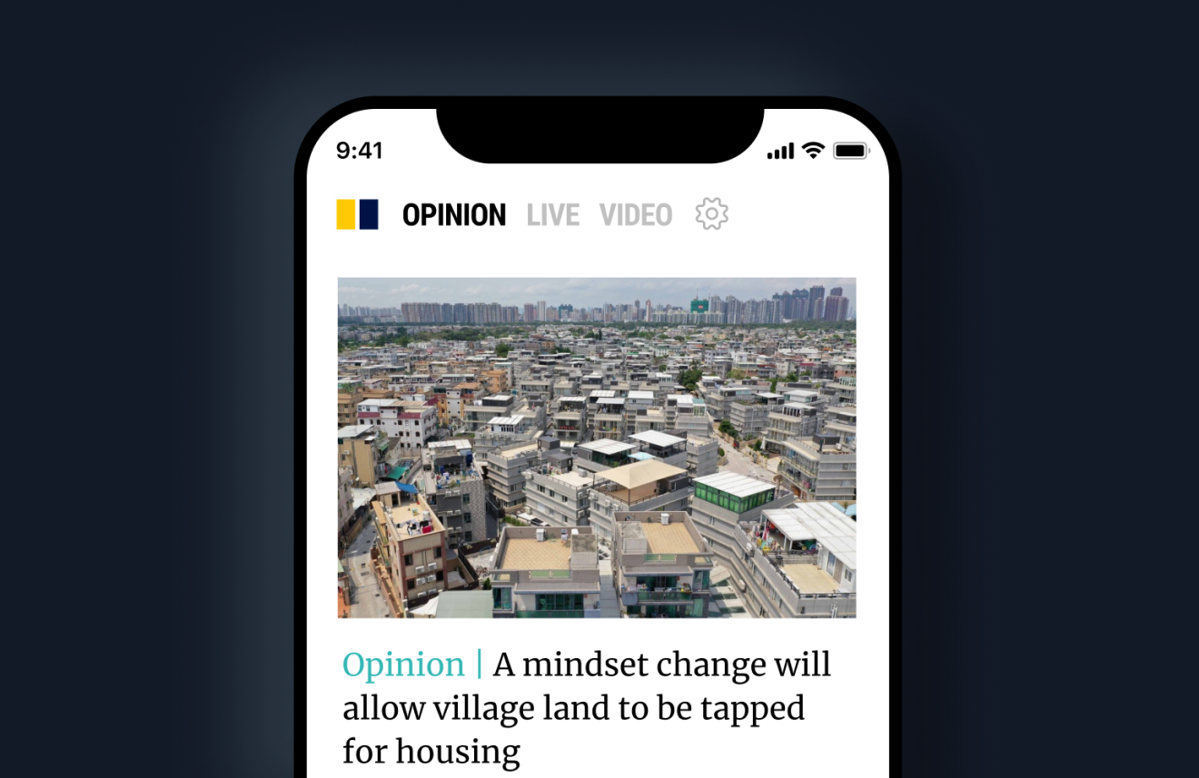Tap the yellow and navy logo
The image size is (1199, 778).
coord(358,214)
